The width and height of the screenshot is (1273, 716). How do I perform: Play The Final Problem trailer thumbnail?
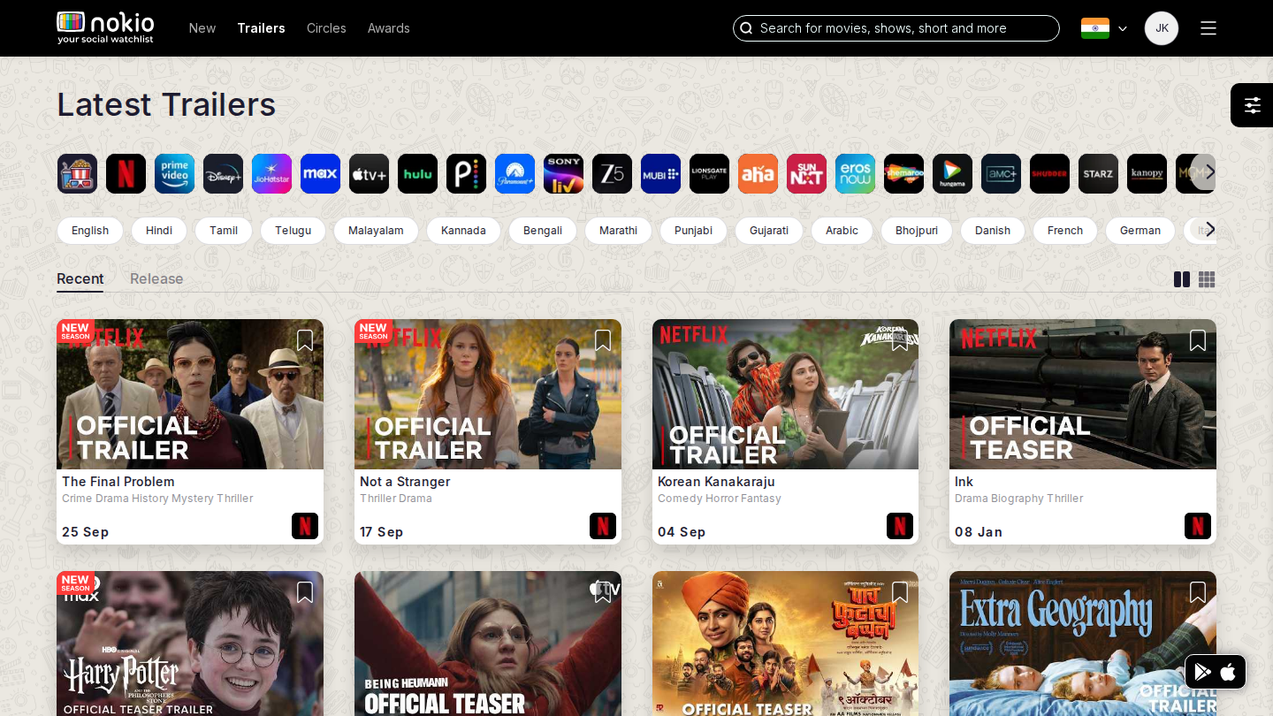[x=190, y=394]
